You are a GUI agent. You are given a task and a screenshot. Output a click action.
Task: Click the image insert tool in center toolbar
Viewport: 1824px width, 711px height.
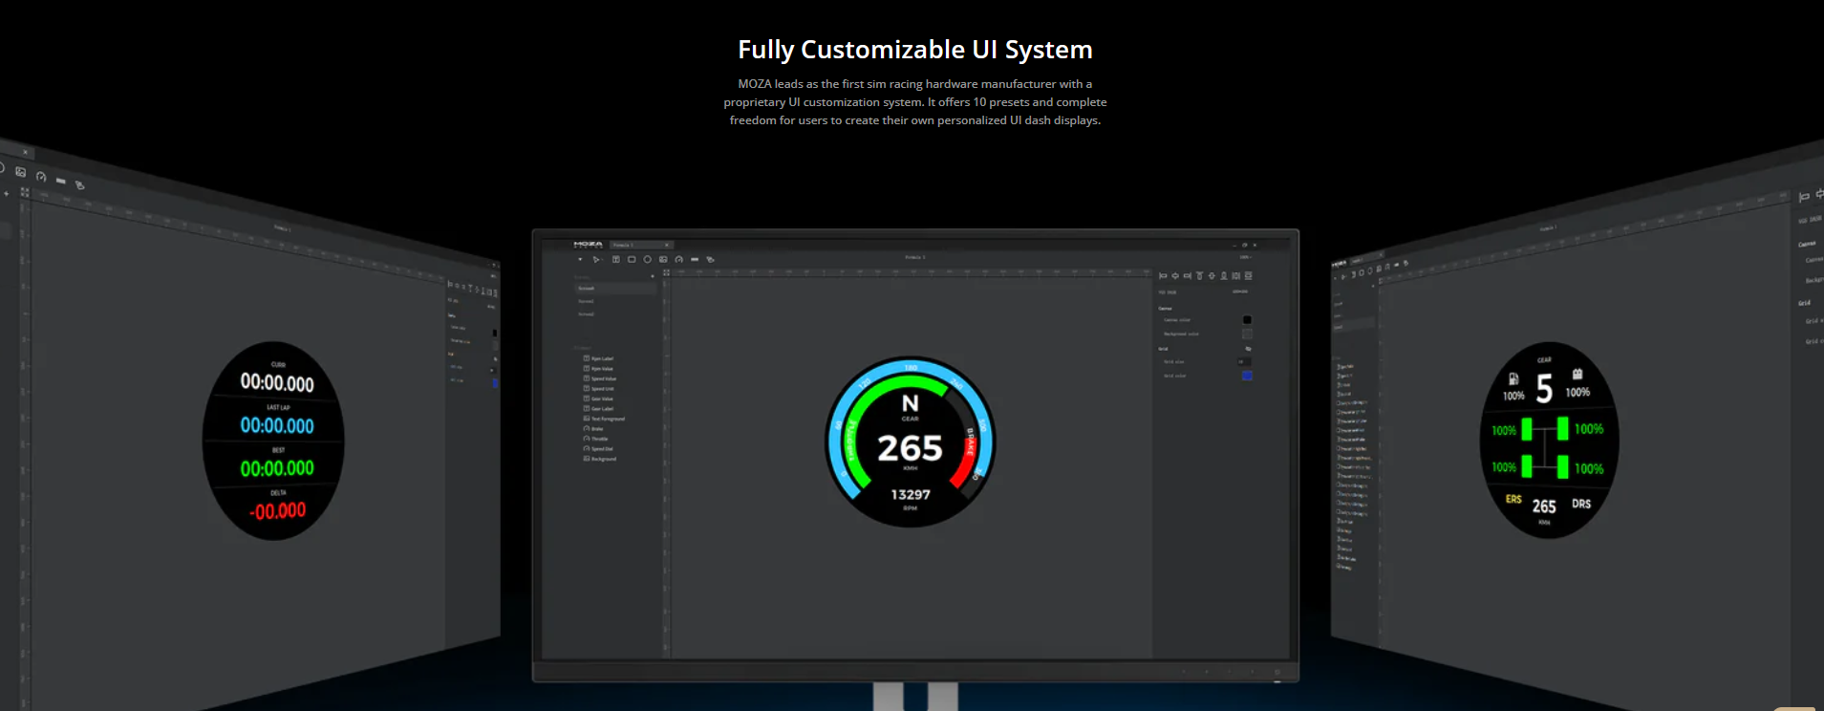663,259
